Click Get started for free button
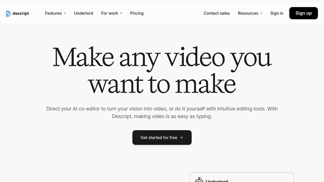 tap(159, 138)
